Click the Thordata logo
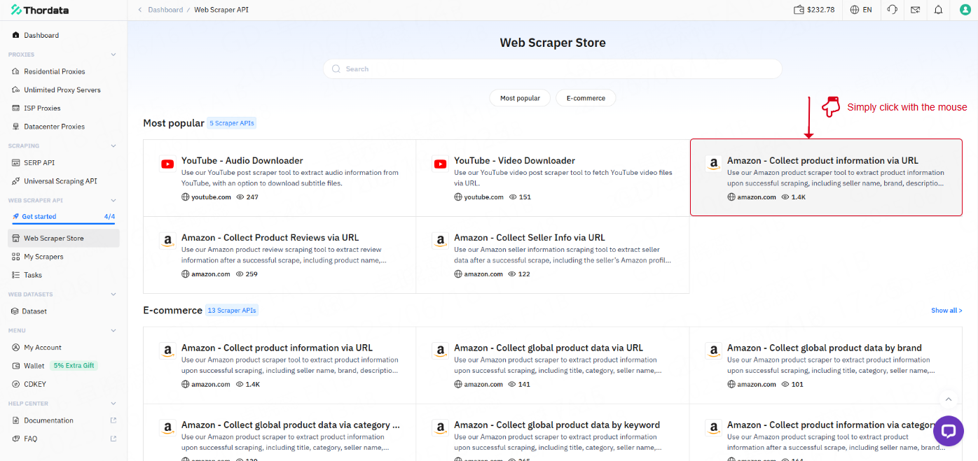The height and width of the screenshot is (461, 978). (x=39, y=10)
